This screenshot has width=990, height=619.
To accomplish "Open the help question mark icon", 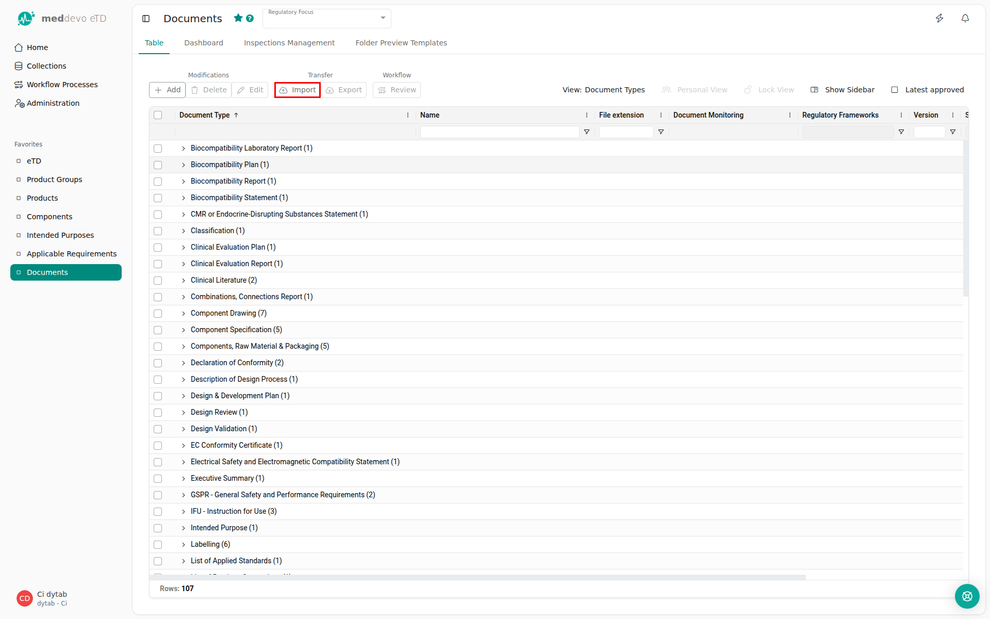I will (x=250, y=19).
